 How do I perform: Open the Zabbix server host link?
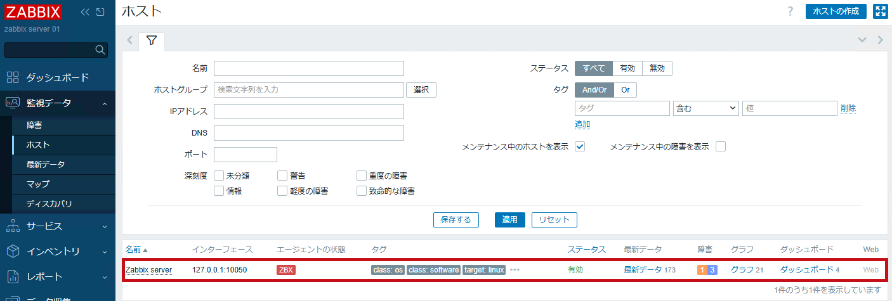[x=148, y=270]
